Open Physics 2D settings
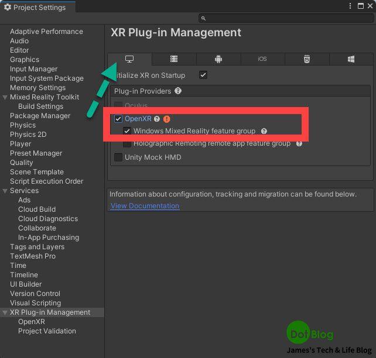The image size is (376, 358). [28, 135]
